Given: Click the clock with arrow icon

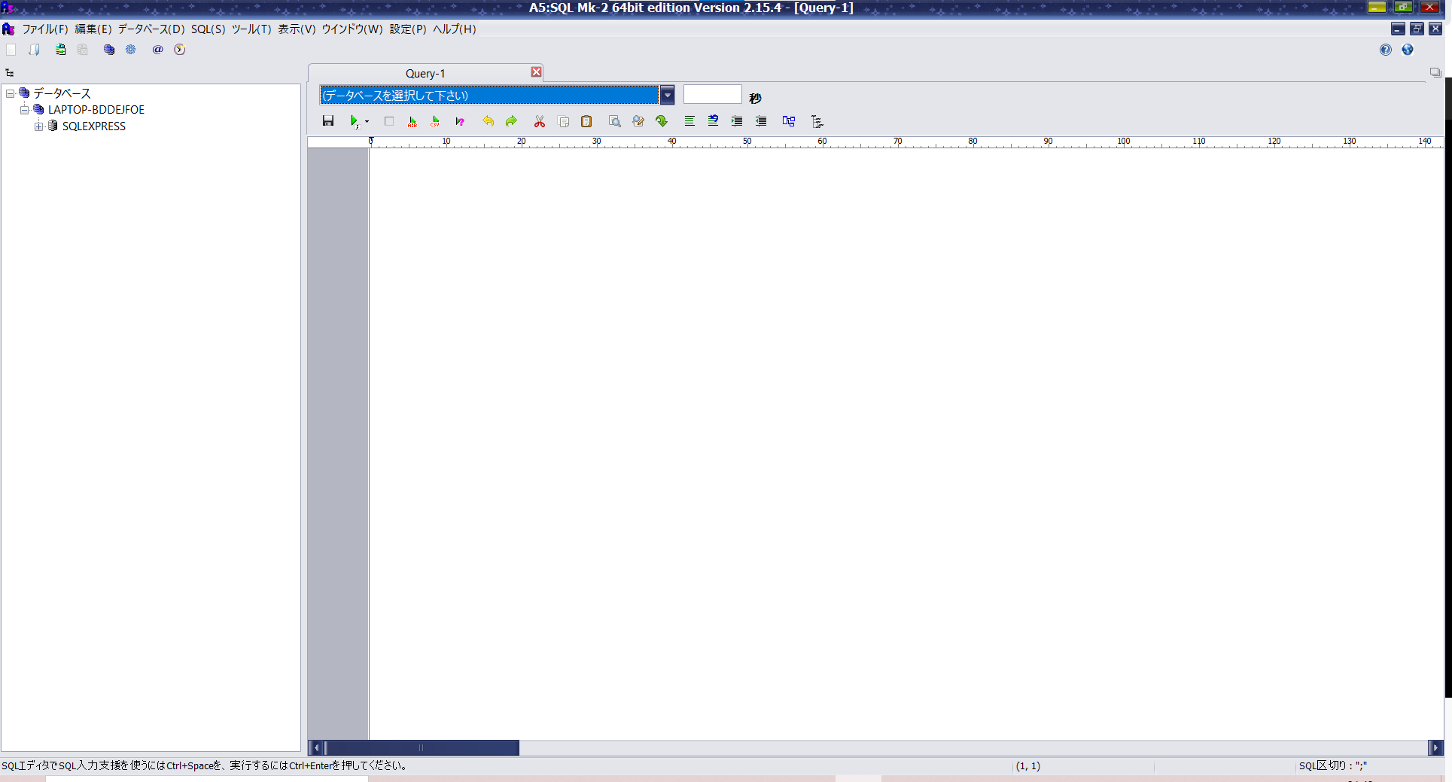Looking at the screenshot, I should (x=180, y=50).
